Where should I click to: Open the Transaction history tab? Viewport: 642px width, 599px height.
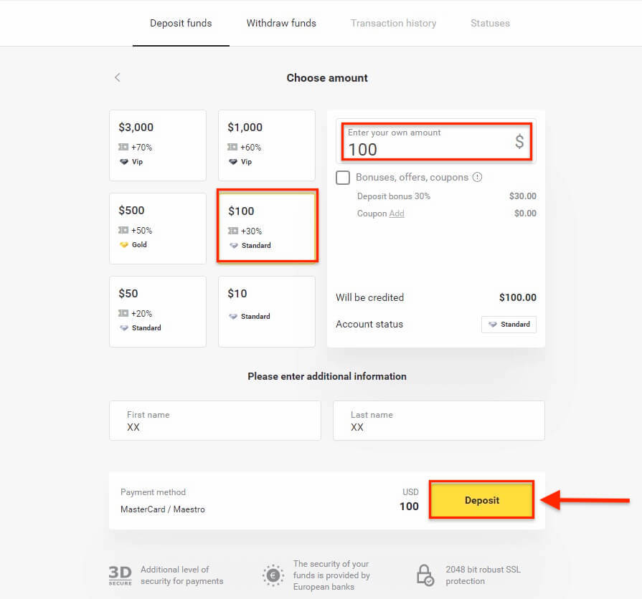393,23
